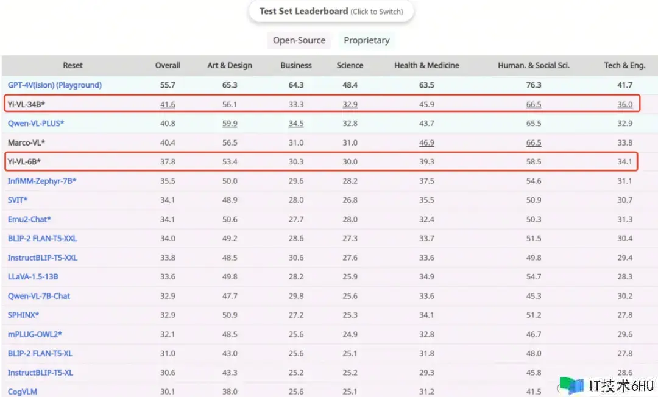Image resolution: width=658 pixels, height=397 pixels.
Task: Sort by Health & Medicine column
Action: (x=426, y=65)
